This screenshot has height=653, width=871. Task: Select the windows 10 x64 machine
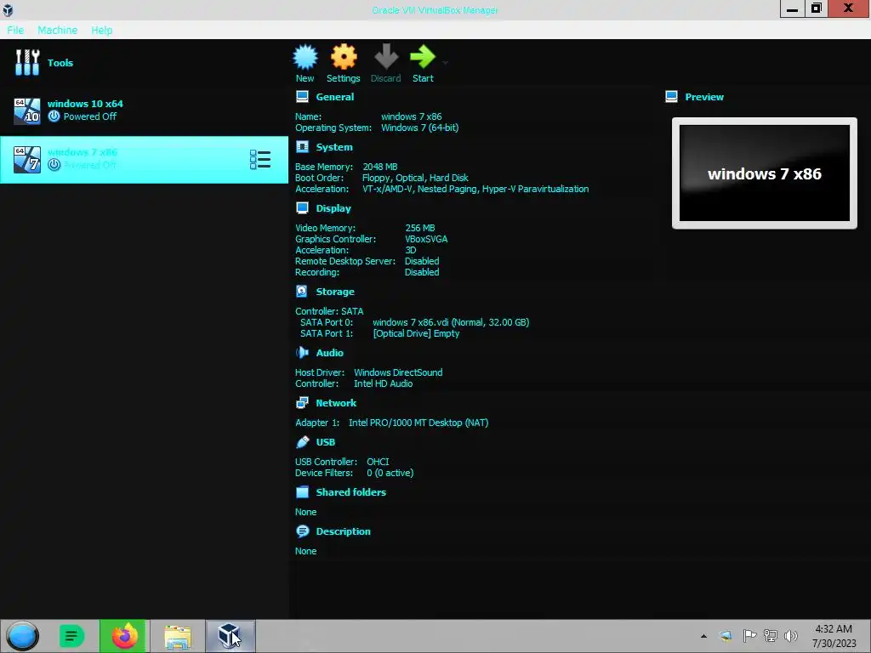145,110
